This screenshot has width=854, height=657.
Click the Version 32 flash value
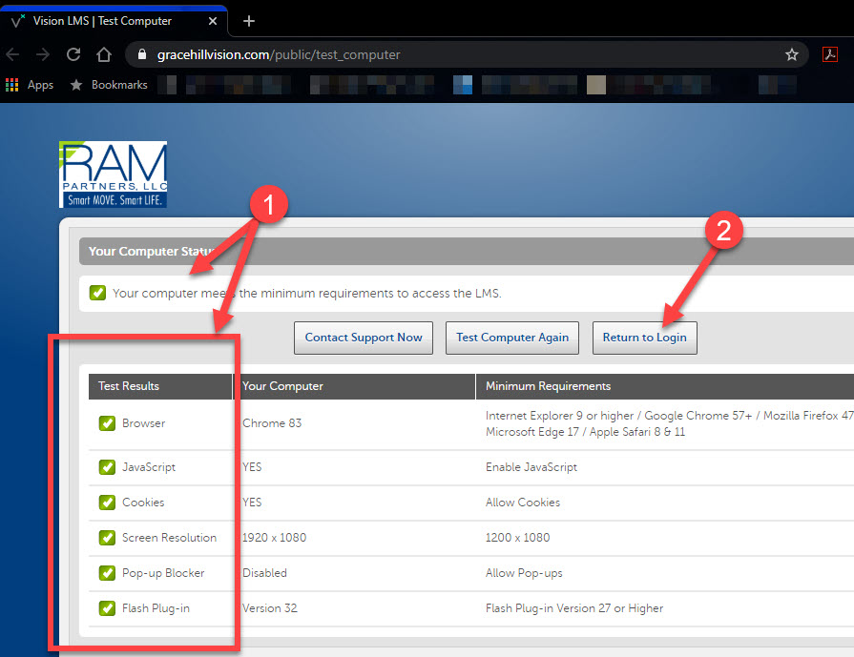[270, 608]
